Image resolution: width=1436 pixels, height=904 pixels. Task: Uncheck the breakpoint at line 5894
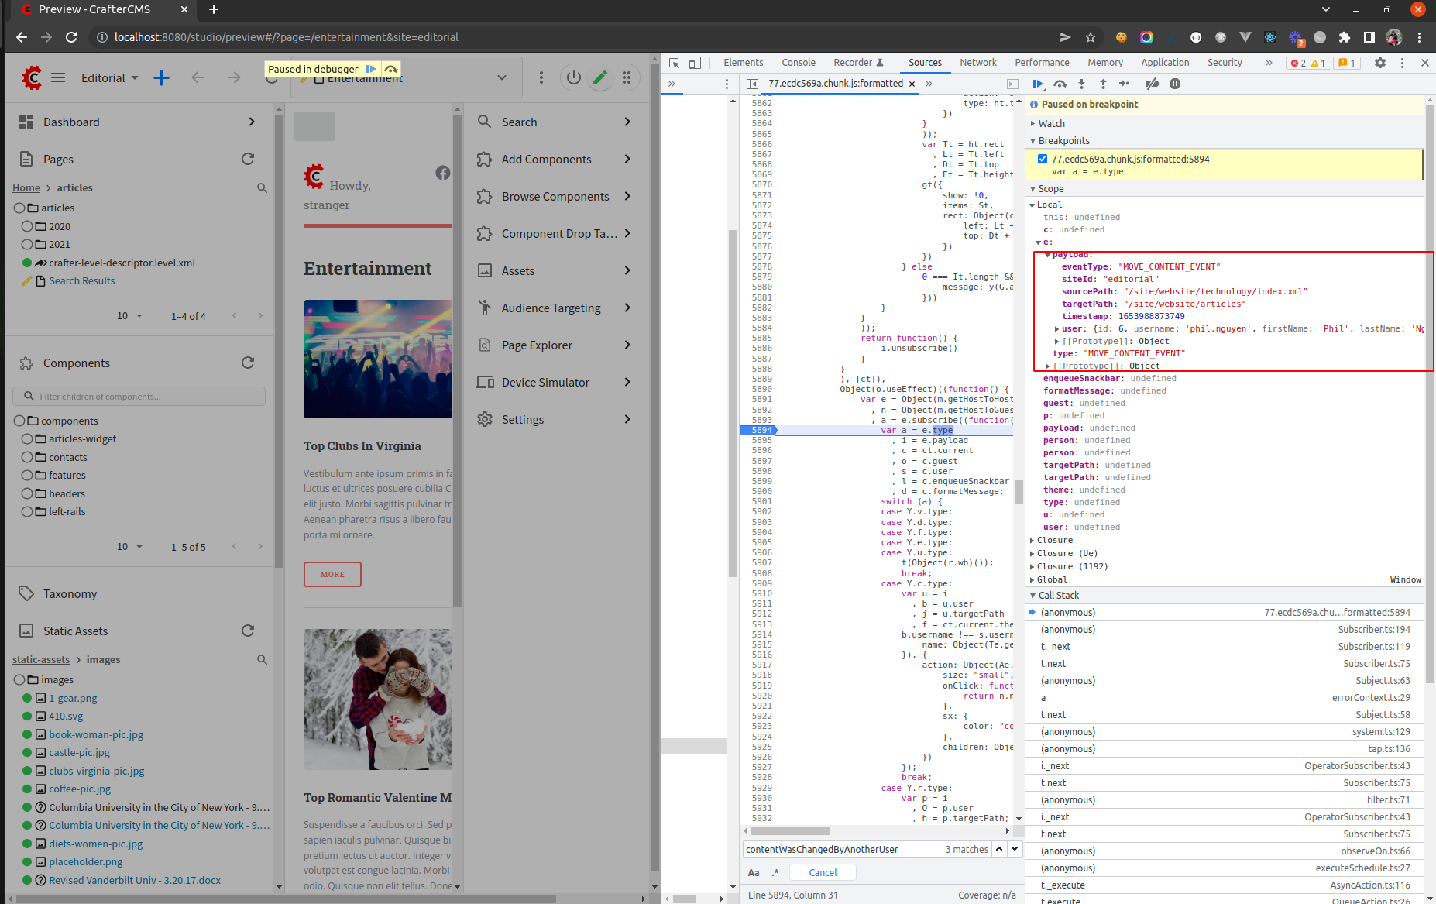(1043, 159)
